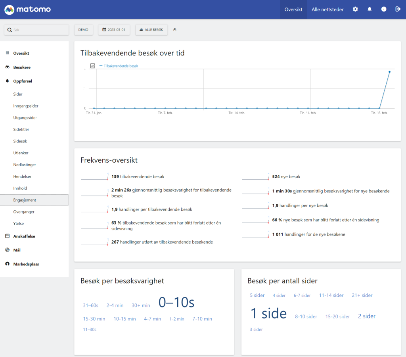The width and height of the screenshot is (406, 357).
Task: Click the Matomo logo
Action: (x=27, y=9)
